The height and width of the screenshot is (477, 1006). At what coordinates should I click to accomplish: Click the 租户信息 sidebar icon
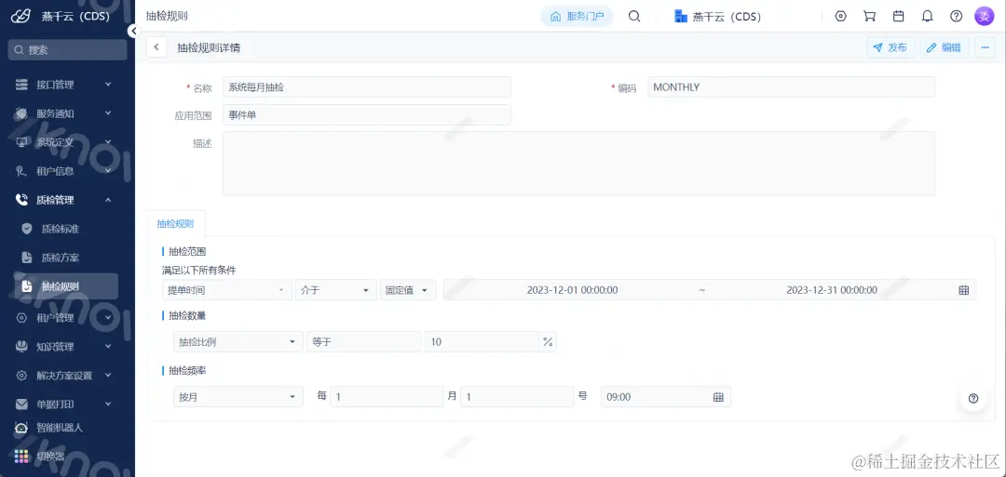pos(21,171)
